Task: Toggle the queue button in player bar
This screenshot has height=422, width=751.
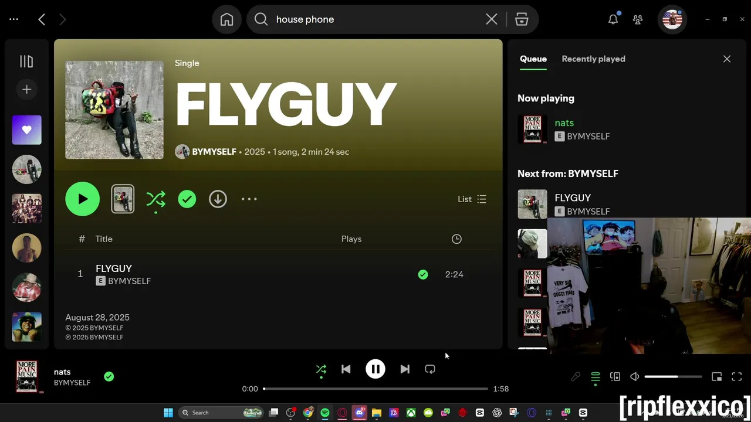Action: tap(596, 377)
